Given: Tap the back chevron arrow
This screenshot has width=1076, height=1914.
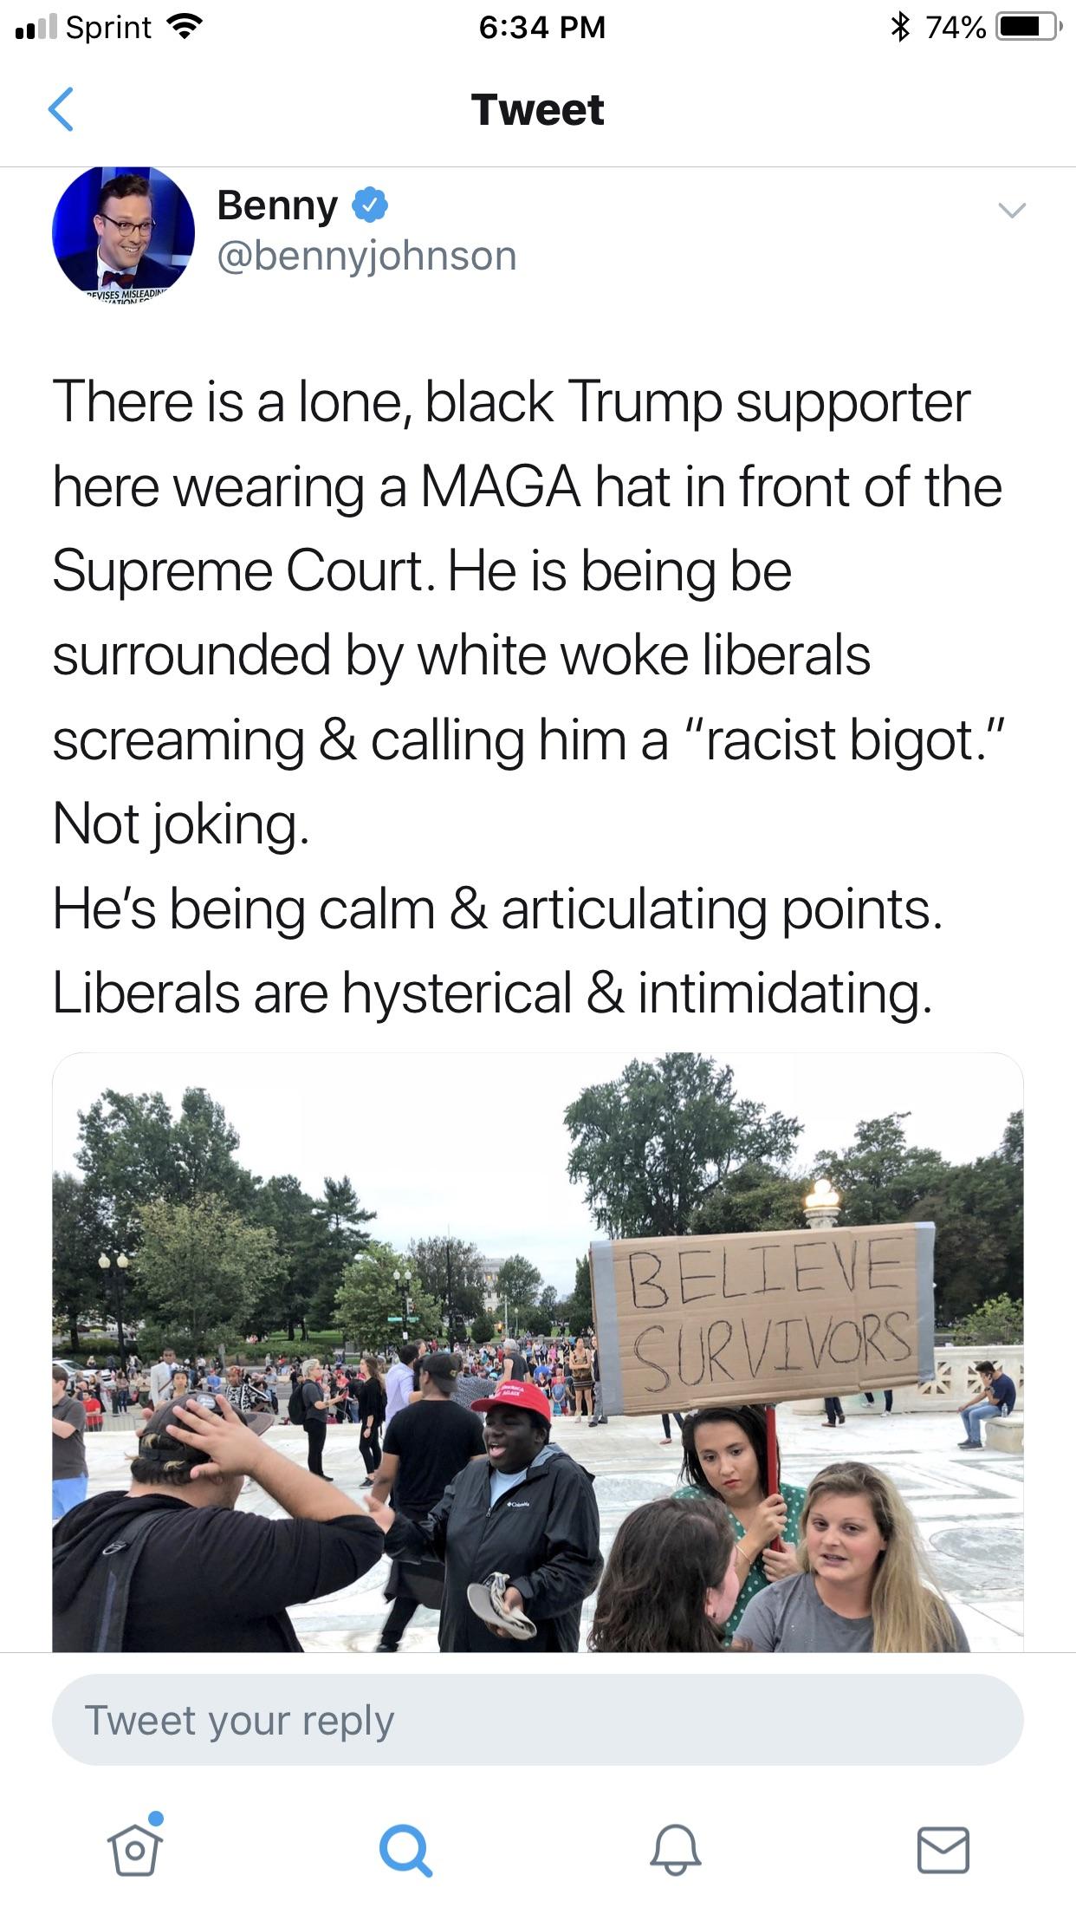Looking at the screenshot, I should coord(61,109).
